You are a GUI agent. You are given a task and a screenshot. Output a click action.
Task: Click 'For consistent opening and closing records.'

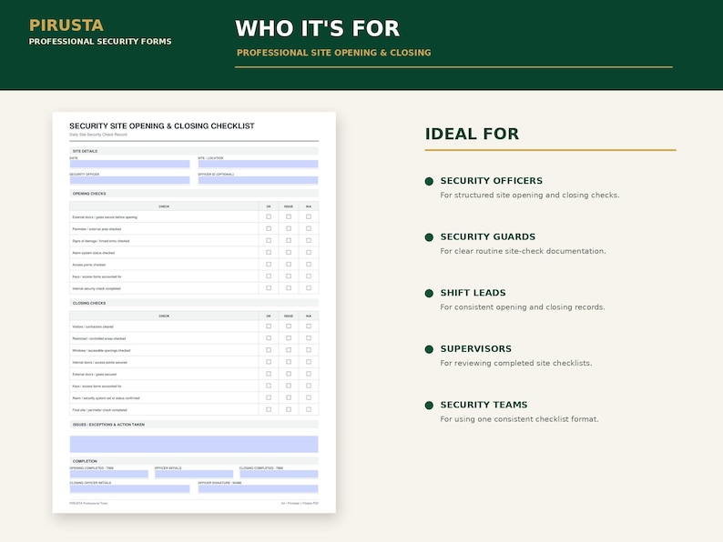(x=523, y=307)
